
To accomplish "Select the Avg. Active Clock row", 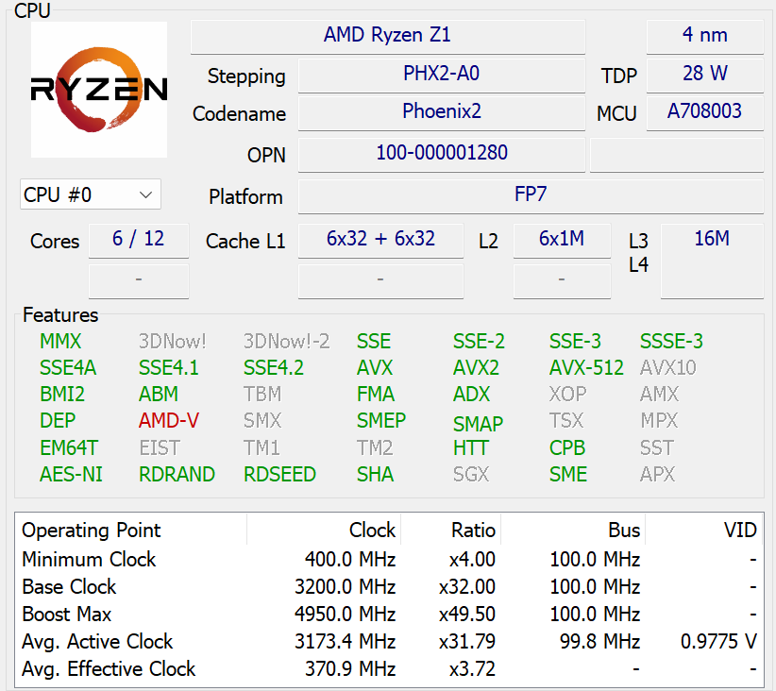I will pos(388,642).
